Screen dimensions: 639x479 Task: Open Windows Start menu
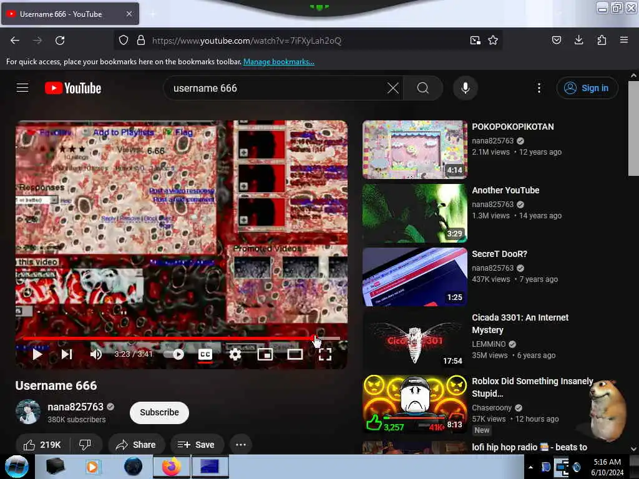[16, 467]
